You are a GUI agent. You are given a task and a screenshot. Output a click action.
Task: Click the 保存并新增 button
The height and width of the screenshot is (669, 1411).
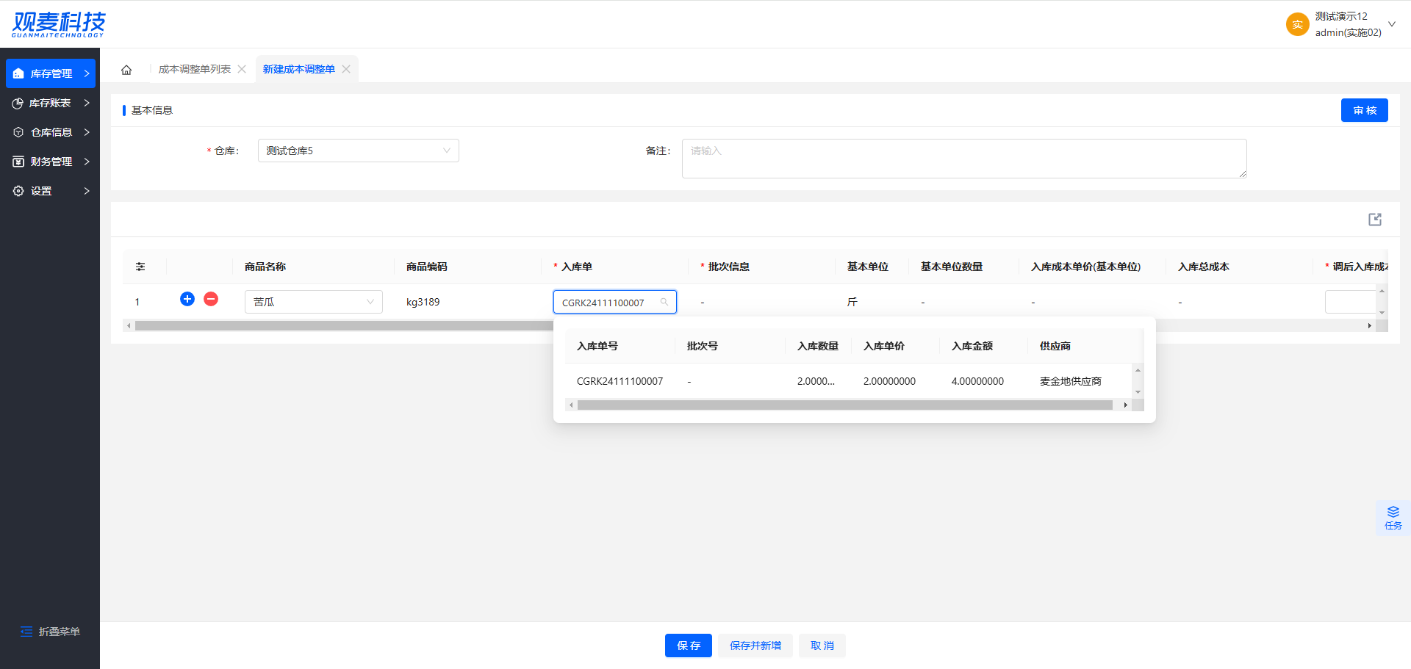pyautogui.click(x=755, y=646)
